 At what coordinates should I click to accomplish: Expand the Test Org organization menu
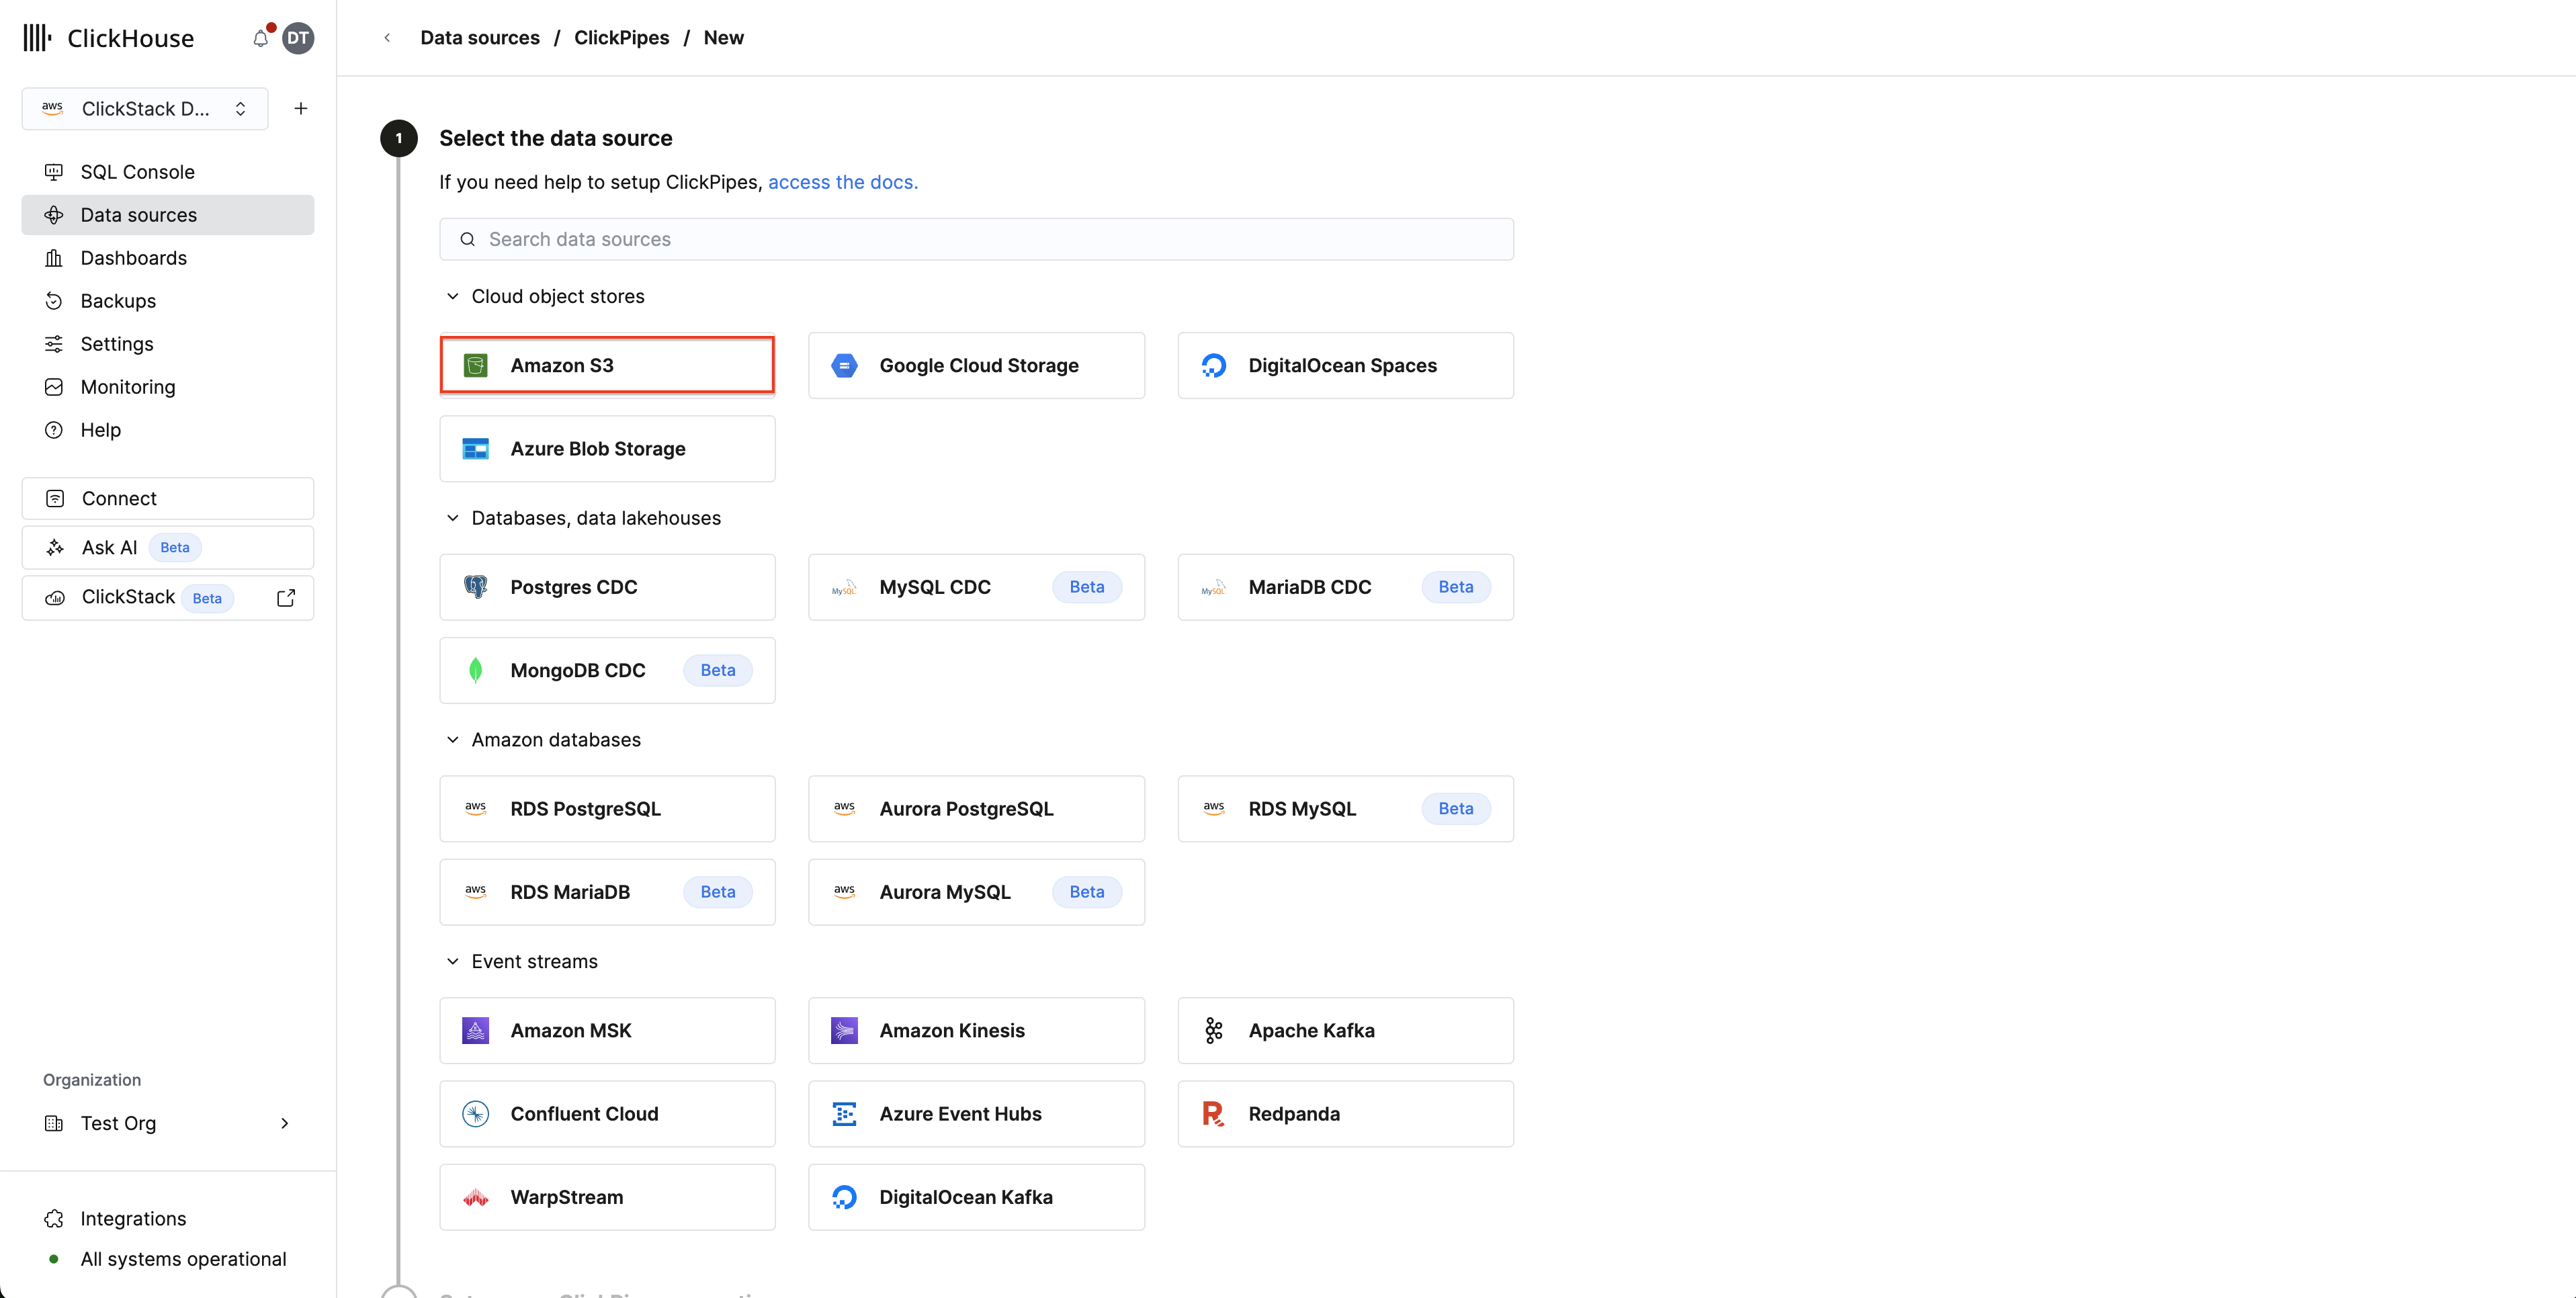[168, 1123]
